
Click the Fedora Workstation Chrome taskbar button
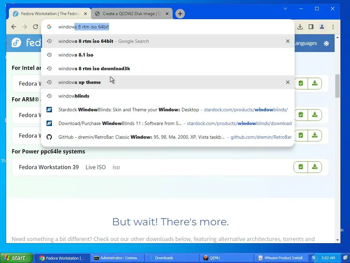click(x=63, y=258)
